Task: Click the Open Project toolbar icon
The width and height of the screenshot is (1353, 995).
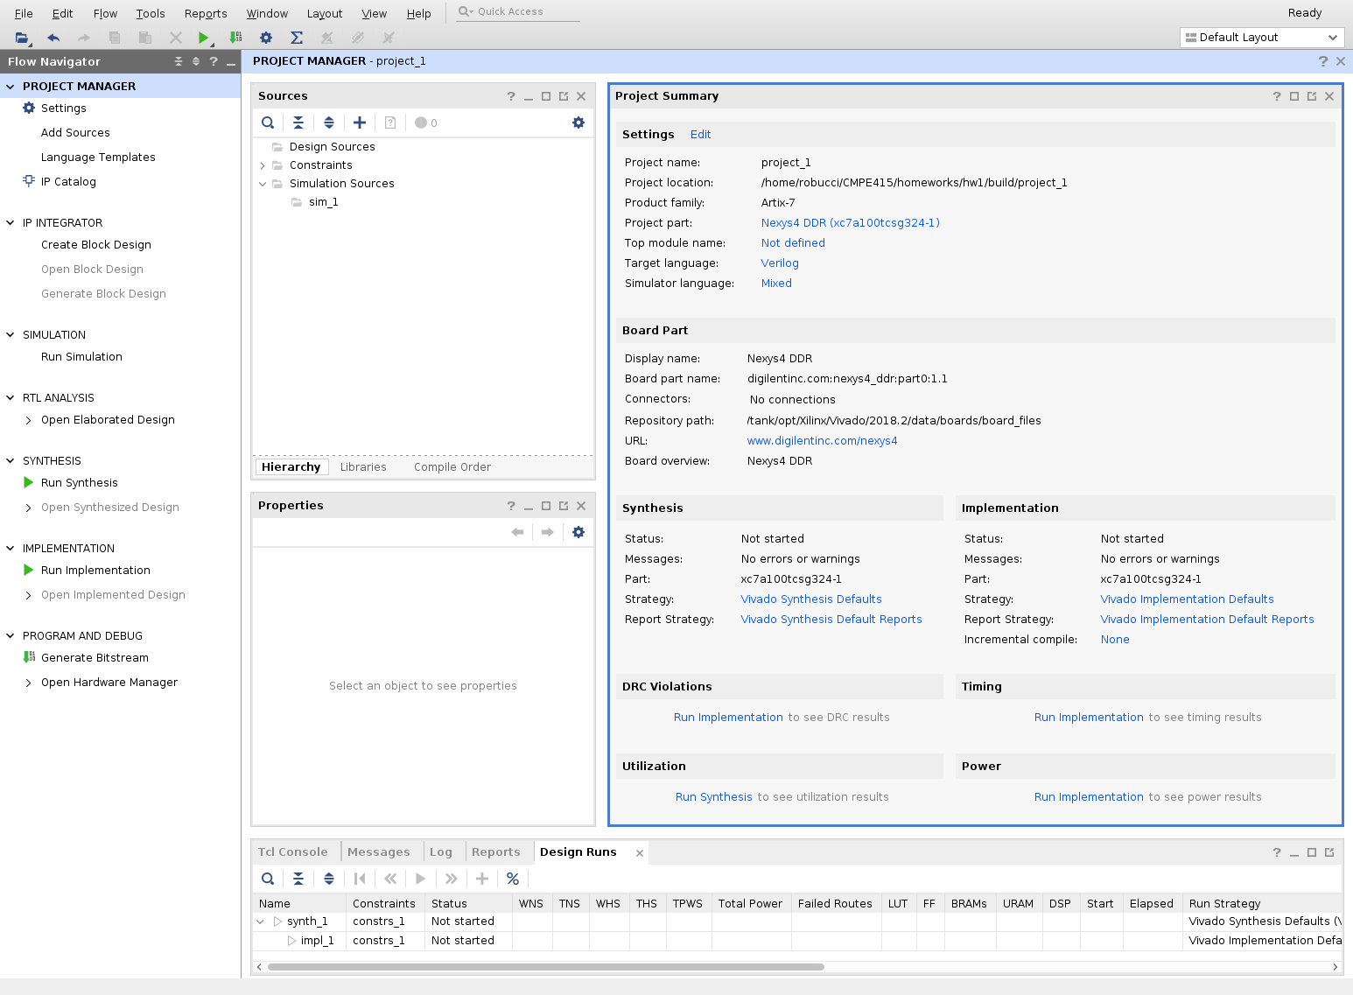Action: (22, 38)
